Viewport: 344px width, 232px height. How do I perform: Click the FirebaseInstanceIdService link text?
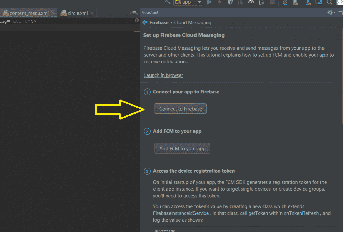tap(181, 213)
